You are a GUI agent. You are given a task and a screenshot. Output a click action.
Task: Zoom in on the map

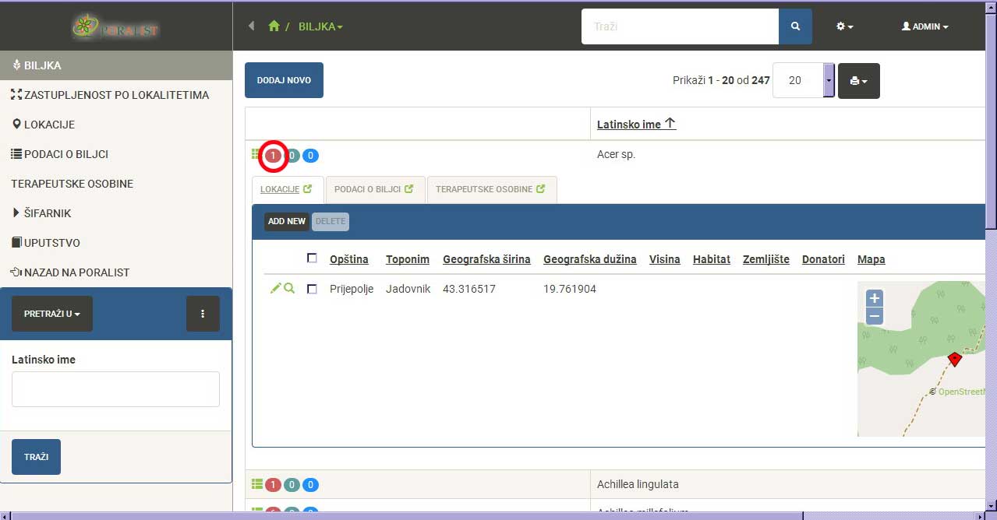(875, 298)
